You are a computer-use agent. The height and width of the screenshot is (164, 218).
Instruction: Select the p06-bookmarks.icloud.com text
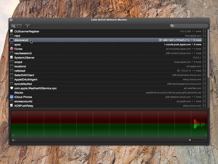[x=187, y=75]
